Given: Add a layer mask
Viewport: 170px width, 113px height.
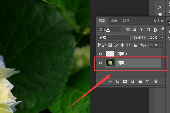Looking at the screenshot, I should coord(125,81).
